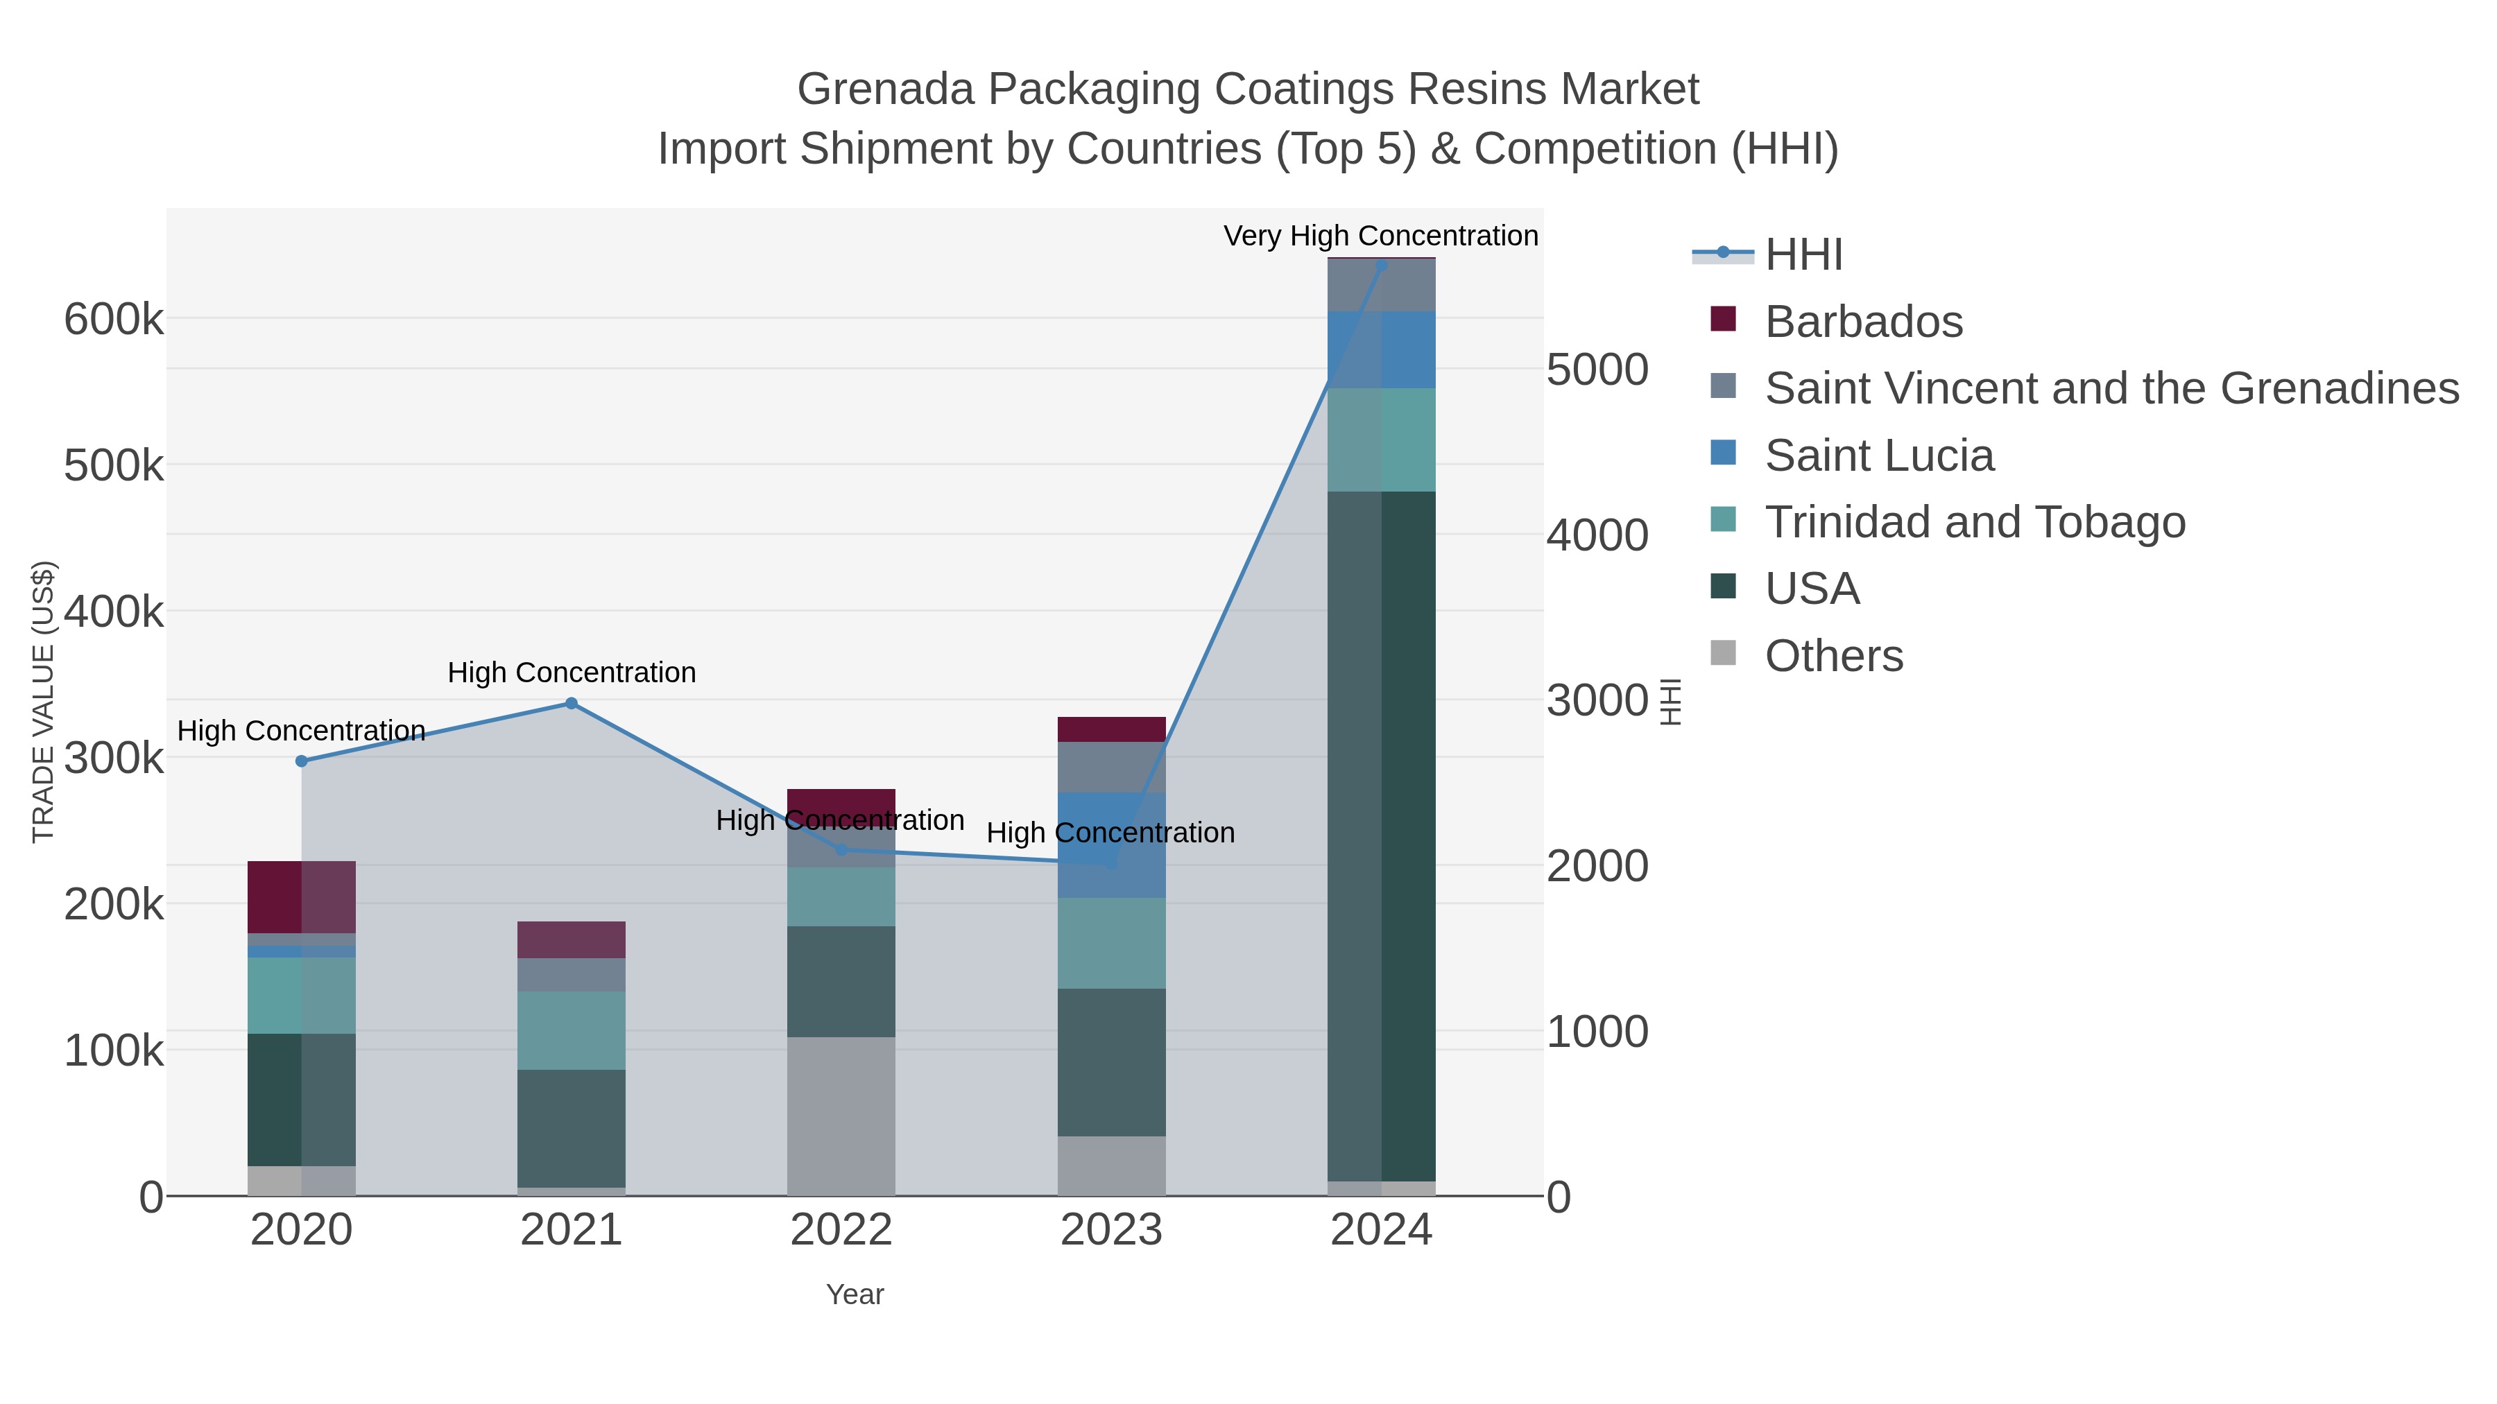Click the 2022 x-axis label
Image resolution: width=2497 pixels, height=1404 pixels.
tap(841, 1231)
